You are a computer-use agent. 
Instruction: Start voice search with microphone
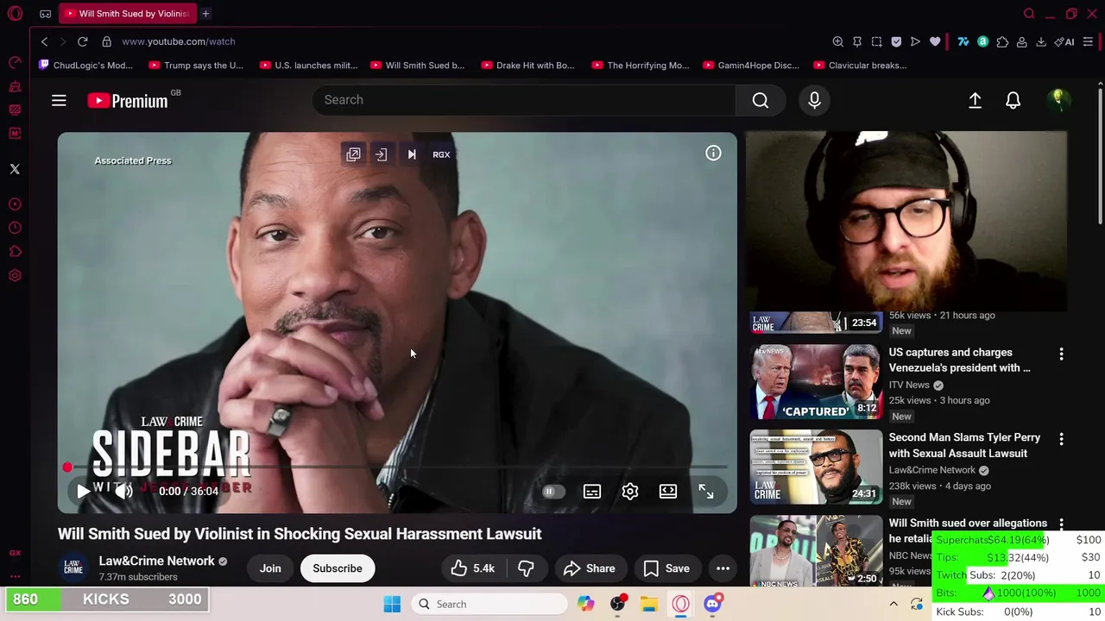(x=814, y=100)
